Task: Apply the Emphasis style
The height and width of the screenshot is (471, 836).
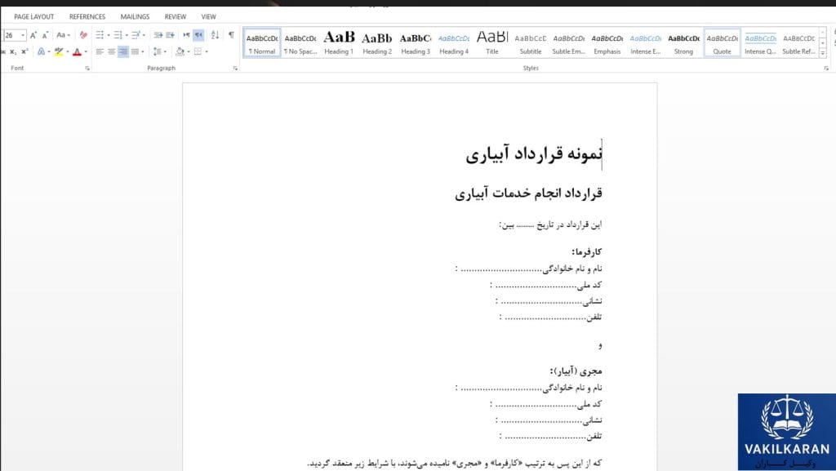Action: 607,43
